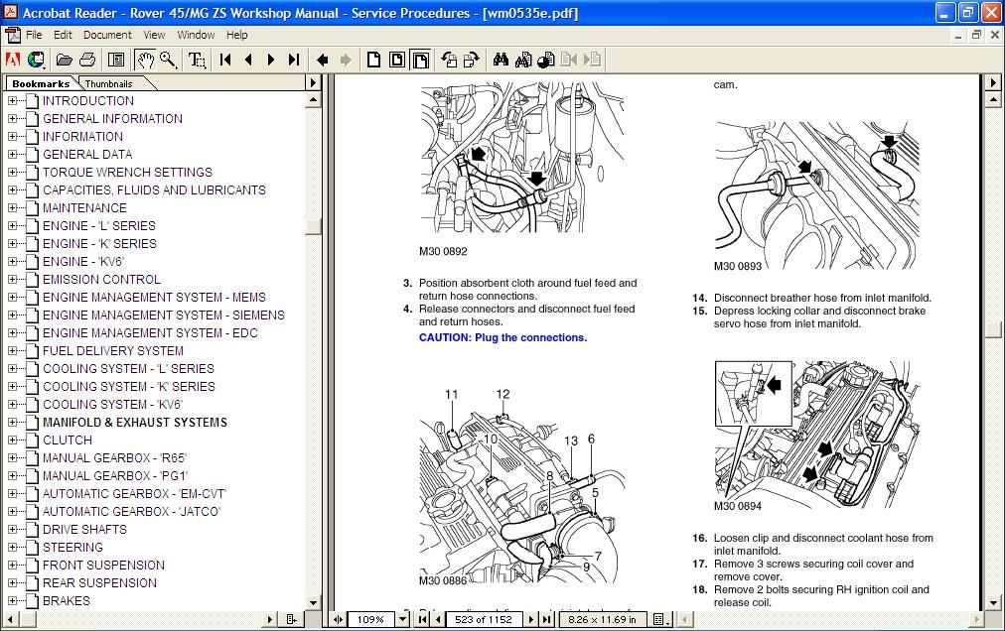Open the Edit menu
The height and width of the screenshot is (631, 1005).
click(x=63, y=35)
